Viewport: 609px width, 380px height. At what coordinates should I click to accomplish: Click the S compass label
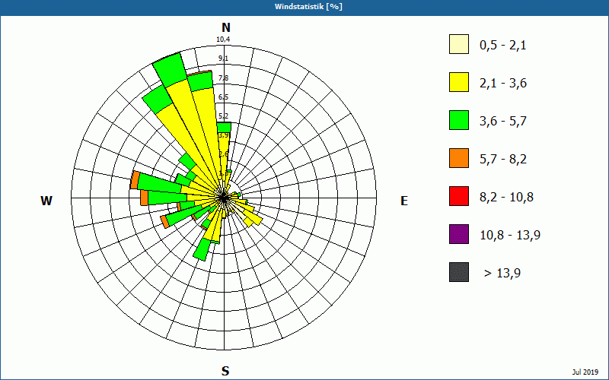click(225, 371)
